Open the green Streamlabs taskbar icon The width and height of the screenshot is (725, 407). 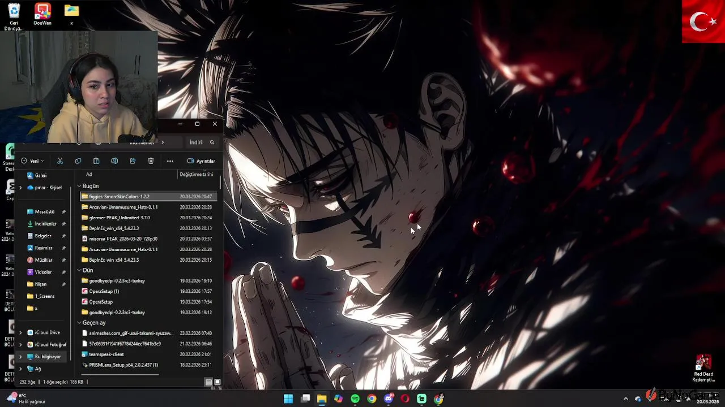(421, 399)
